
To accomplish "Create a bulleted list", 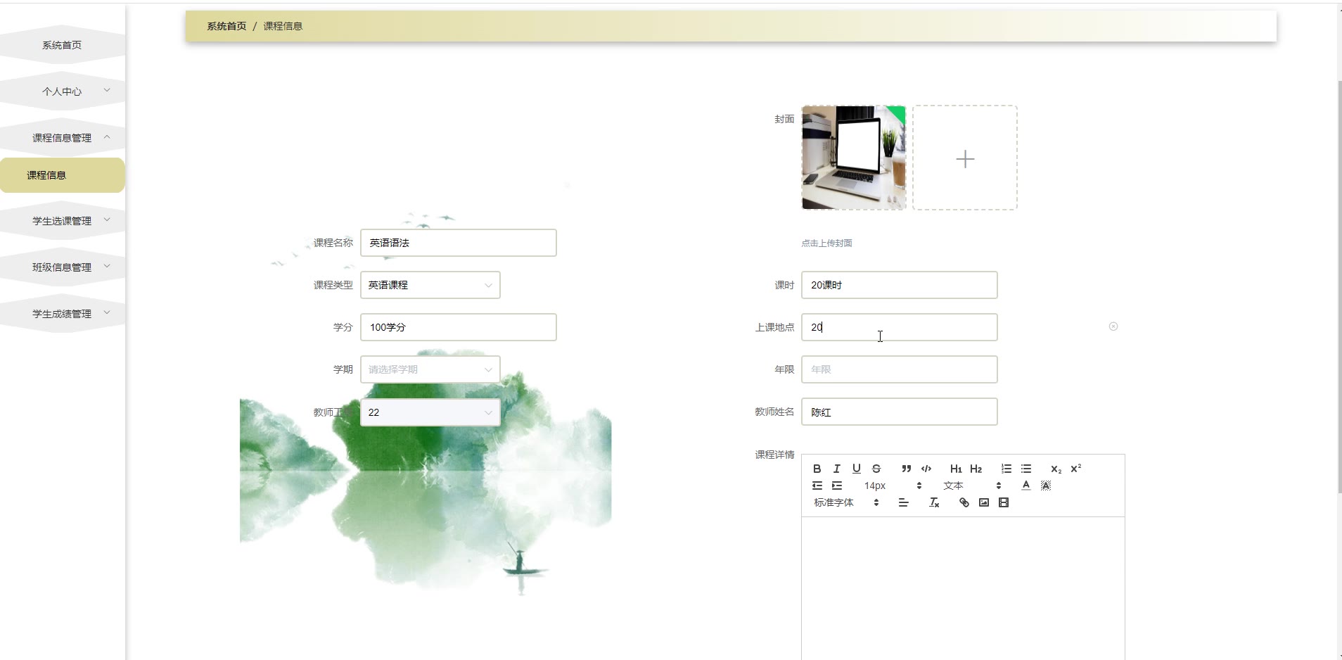I will coord(1026,469).
